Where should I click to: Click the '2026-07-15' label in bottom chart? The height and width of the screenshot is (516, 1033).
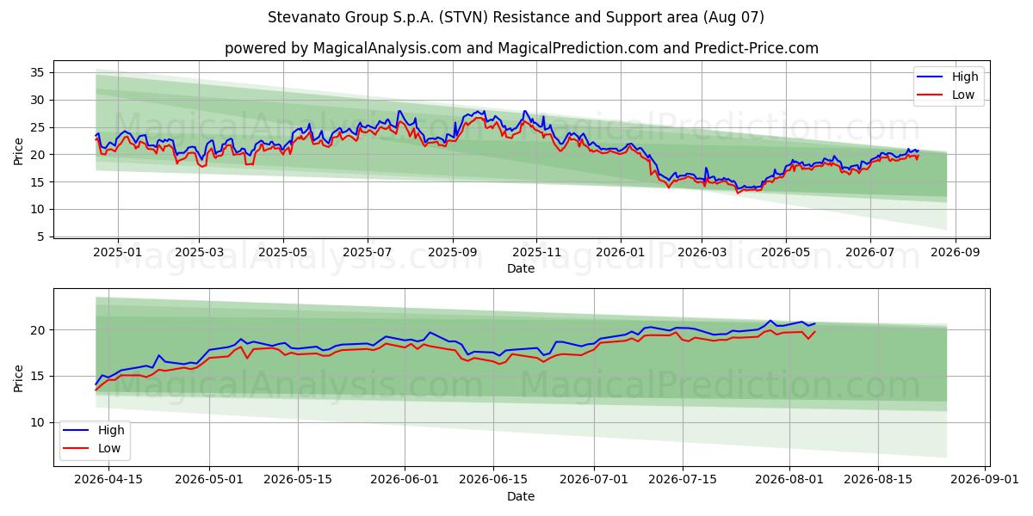click(x=684, y=479)
